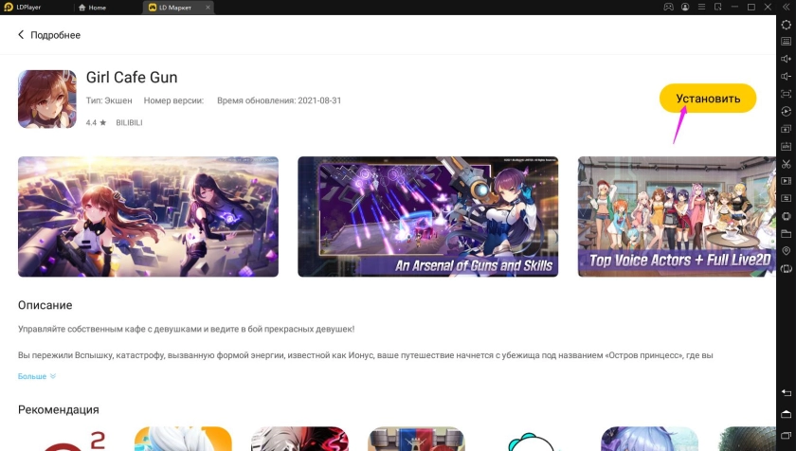
Task: View the 'An Arsenal of Guns and Skills' screenshot
Action: click(x=427, y=216)
